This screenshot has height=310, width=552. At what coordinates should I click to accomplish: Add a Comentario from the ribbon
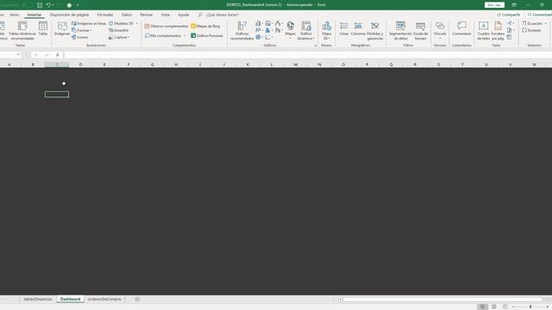click(461, 28)
